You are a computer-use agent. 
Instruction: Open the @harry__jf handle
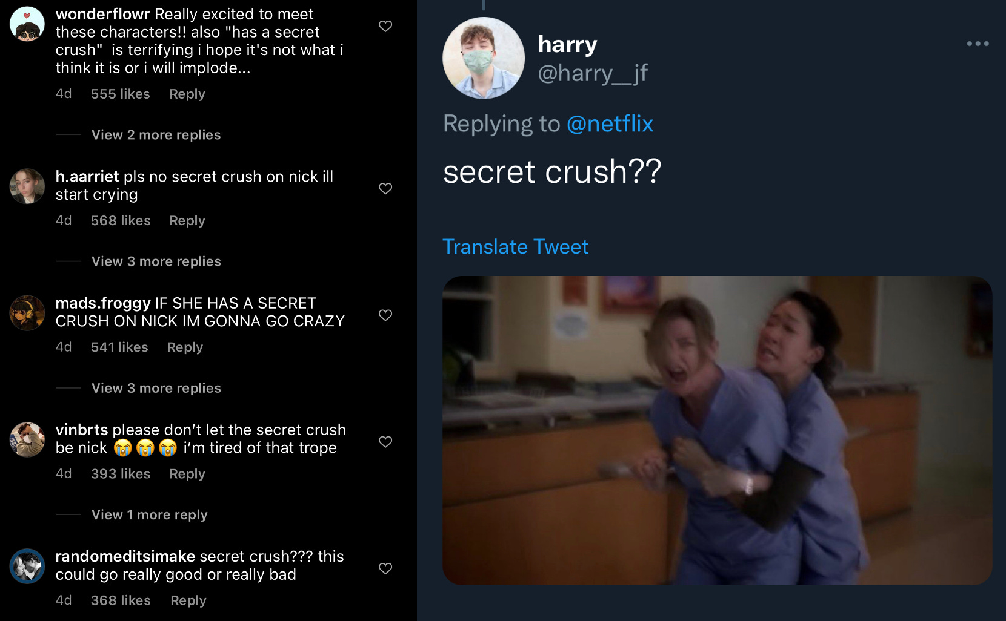pos(593,73)
